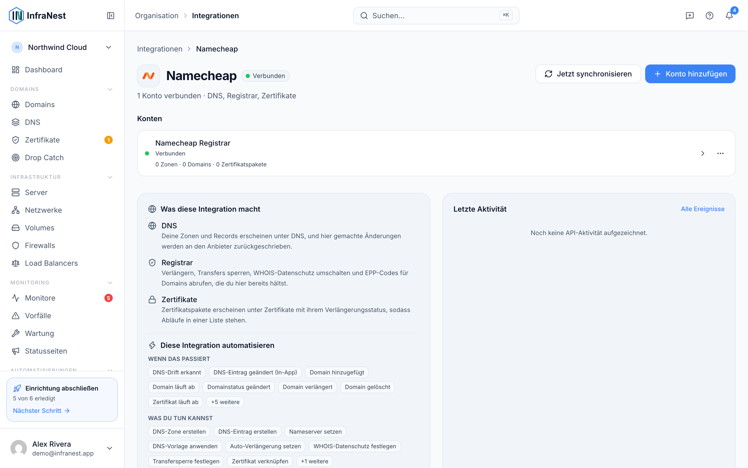Open Alle Ereignisse link
748x468 pixels.
(x=703, y=209)
